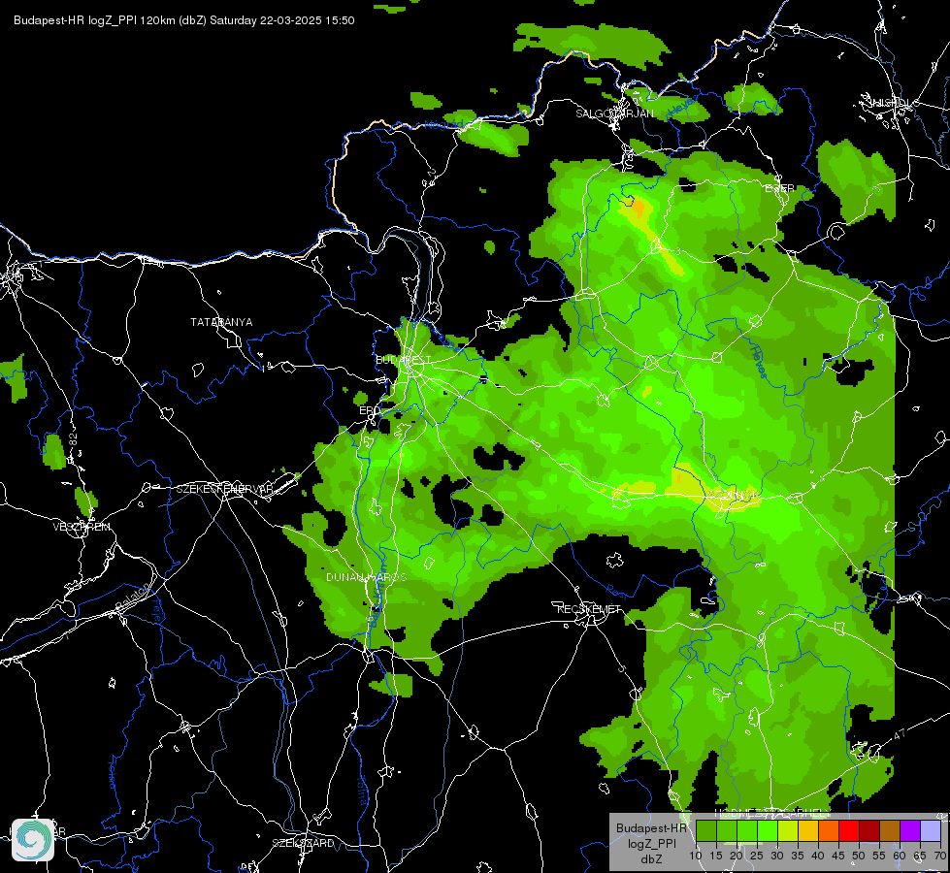The width and height of the screenshot is (950, 873).
Task: Select the 65–70 dBZ lavender legend swatch
Action: [x=931, y=831]
